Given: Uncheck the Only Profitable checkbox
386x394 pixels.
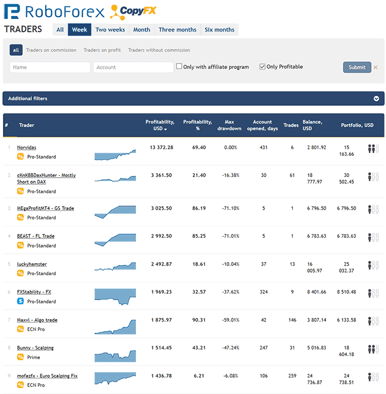Looking at the screenshot, I should [x=262, y=67].
